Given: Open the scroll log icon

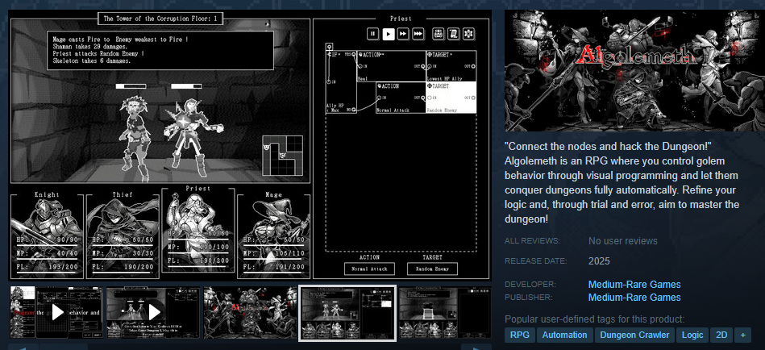Looking at the screenshot, I should point(454,34).
